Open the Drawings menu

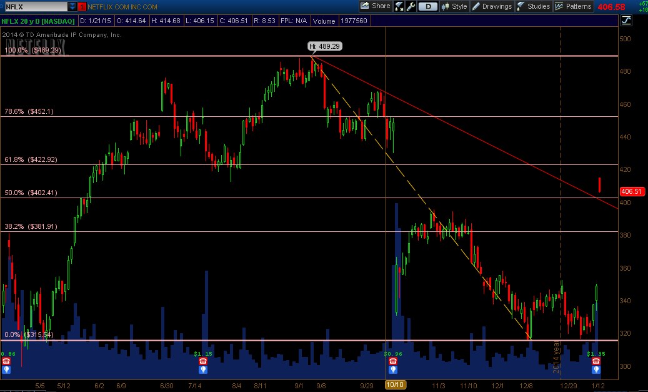point(492,6)
